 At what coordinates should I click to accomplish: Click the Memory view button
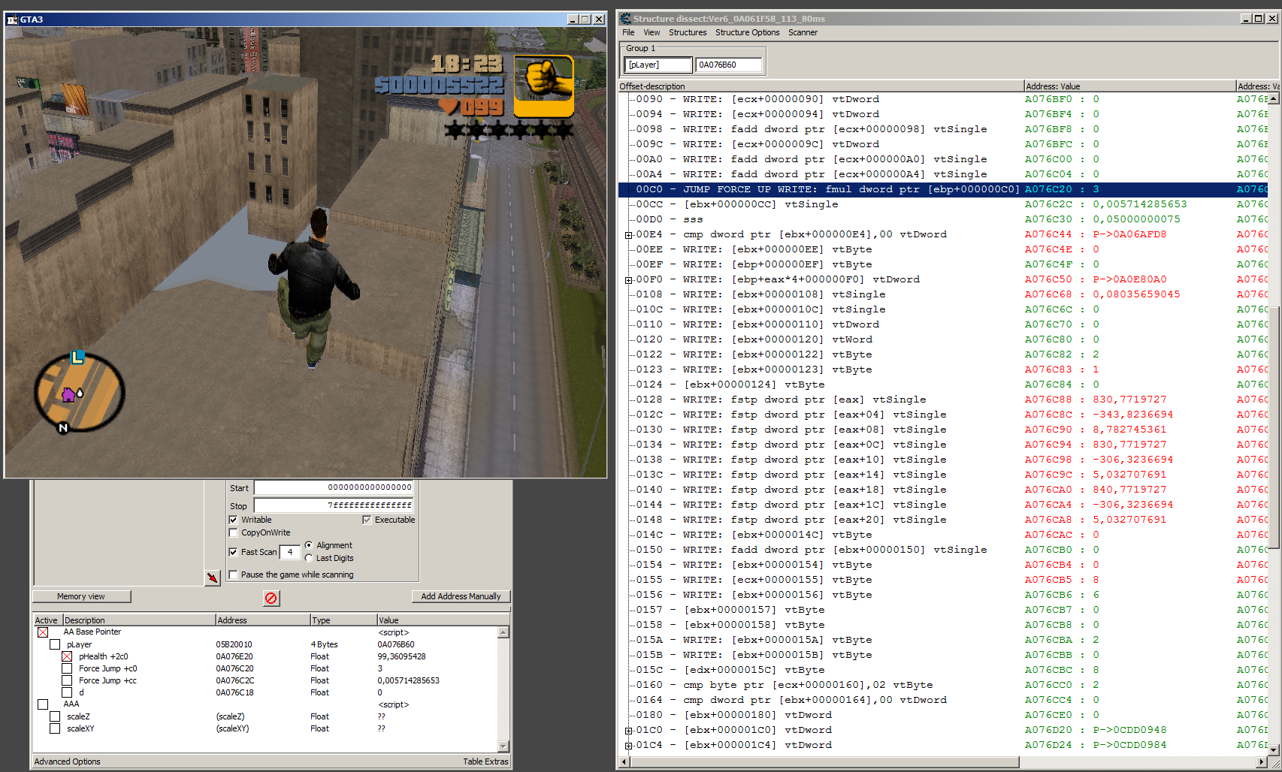[81, 596]
